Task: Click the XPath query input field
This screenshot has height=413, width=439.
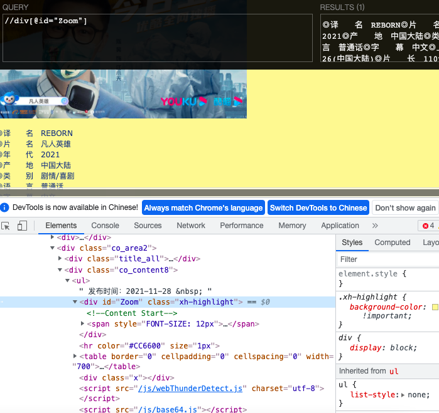Action: 158,38
